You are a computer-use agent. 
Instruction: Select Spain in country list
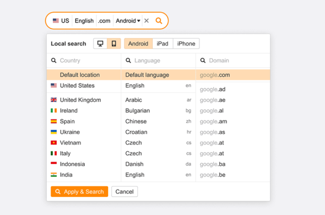point(84,121)
